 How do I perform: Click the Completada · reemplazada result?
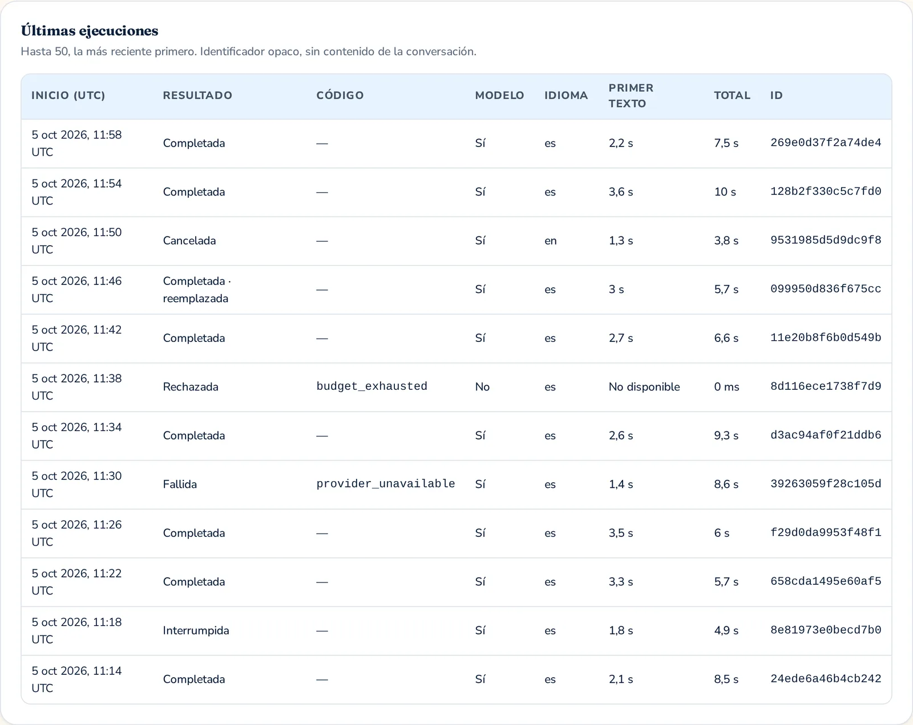pyautogui.click(x=197, y=290)
